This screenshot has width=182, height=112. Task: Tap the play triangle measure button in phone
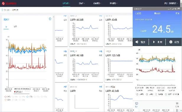pos(157,42)
